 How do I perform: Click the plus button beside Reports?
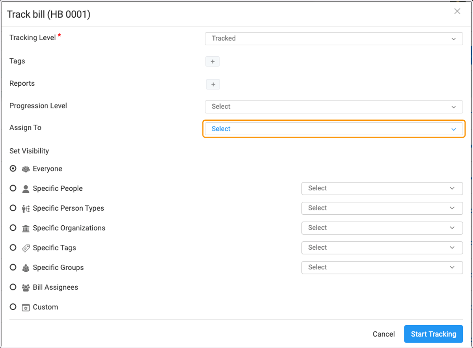(x=213, y=84)
